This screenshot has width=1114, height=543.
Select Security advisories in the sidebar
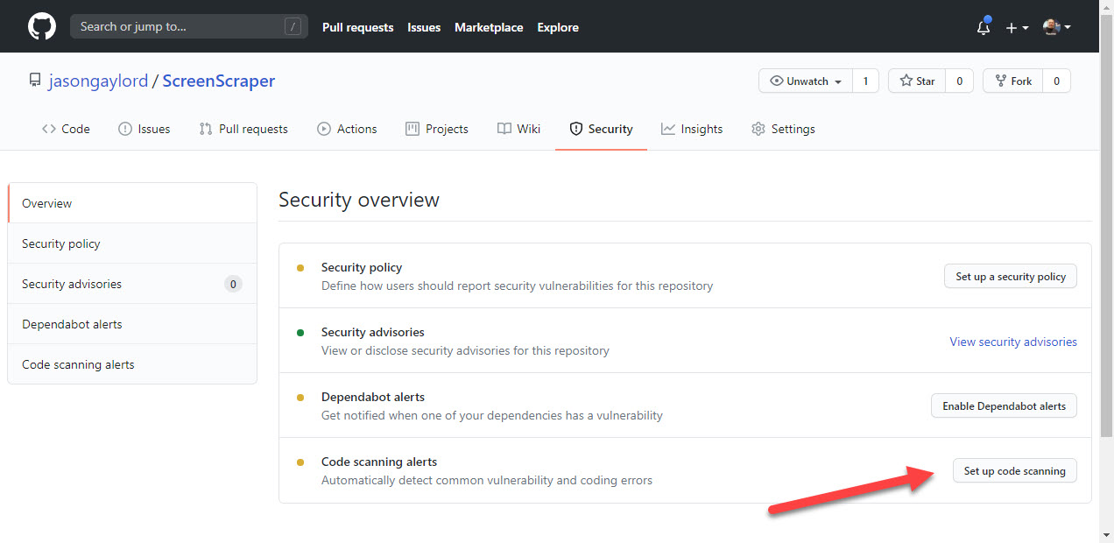(132, 284)
